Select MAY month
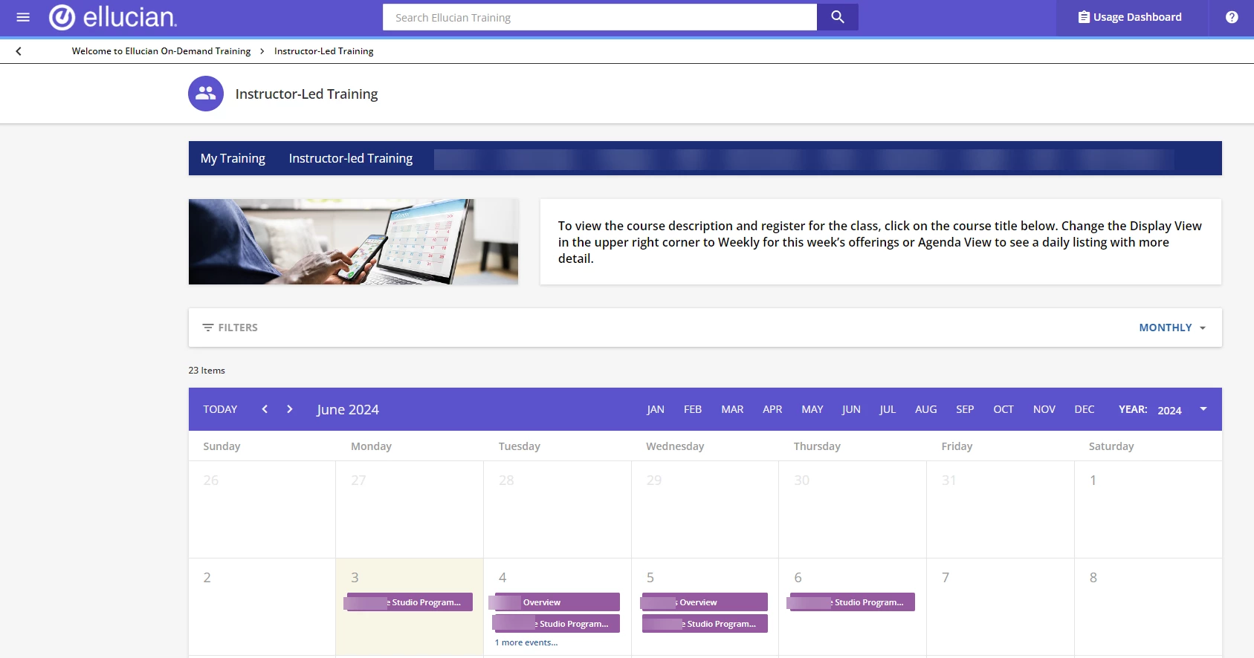This screenshot has width=1254, height=658. pyautogui.click(x=812, y=409)
